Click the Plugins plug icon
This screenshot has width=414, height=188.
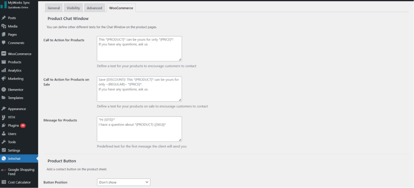(4, 125)
